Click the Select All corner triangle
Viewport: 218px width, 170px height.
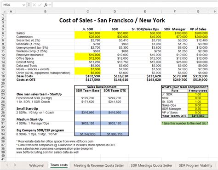pyautogui.click(x=5, y=11)
